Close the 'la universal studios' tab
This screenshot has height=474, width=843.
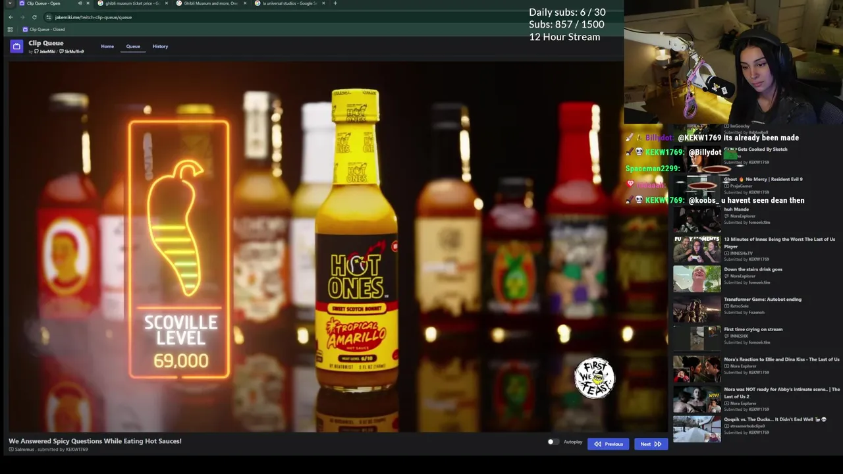323,3
